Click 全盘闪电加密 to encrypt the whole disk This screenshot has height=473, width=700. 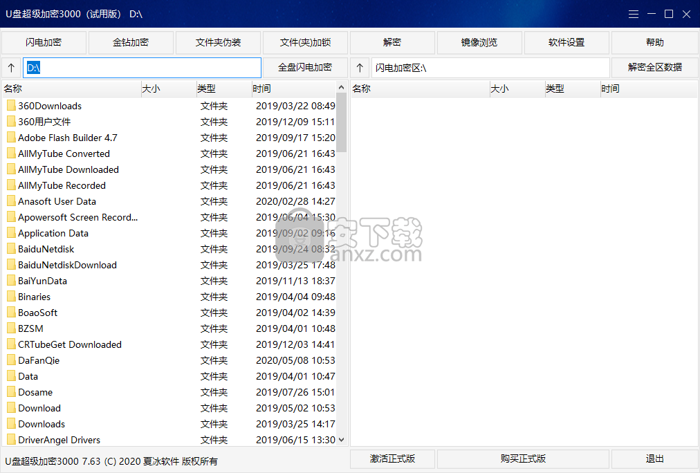pyautogui.click(x=303, y=67)
